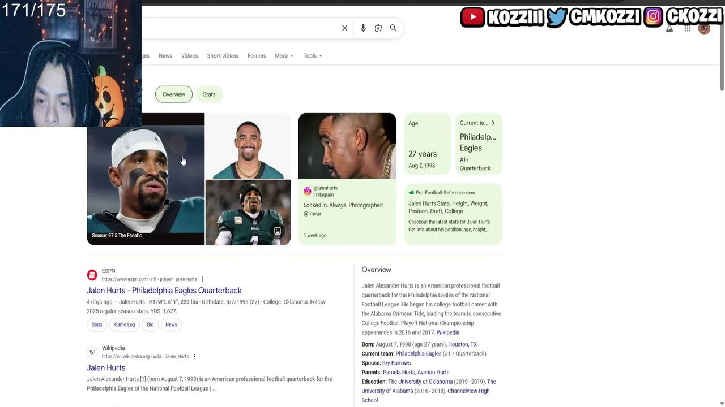The height and width of the screenshot is (407, 725).
Task: Open the Pamela Hurts parent link
Action: tap(399, 373)
